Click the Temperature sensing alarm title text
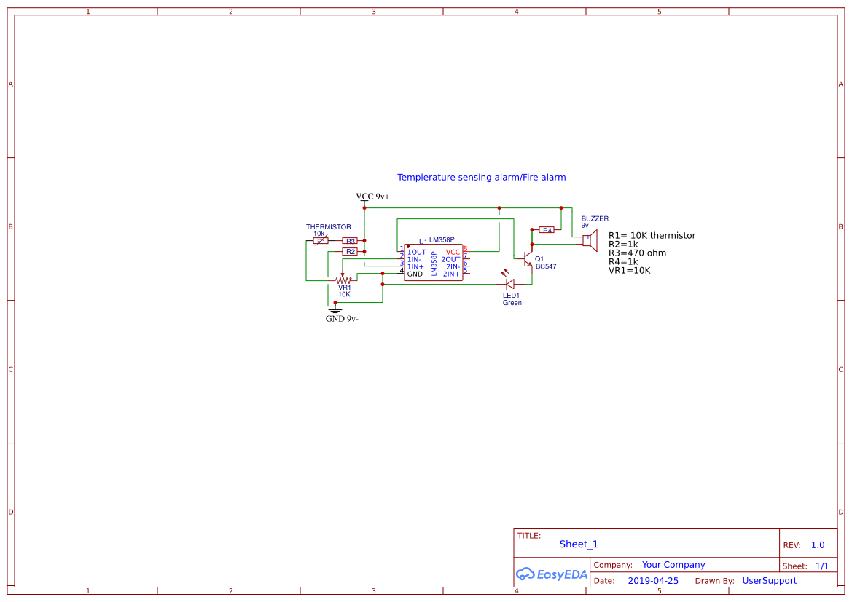This screenshot has width=852, height=602. pos(482,177)
